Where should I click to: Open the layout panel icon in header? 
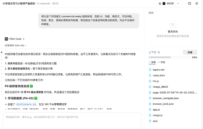point(189,4)
